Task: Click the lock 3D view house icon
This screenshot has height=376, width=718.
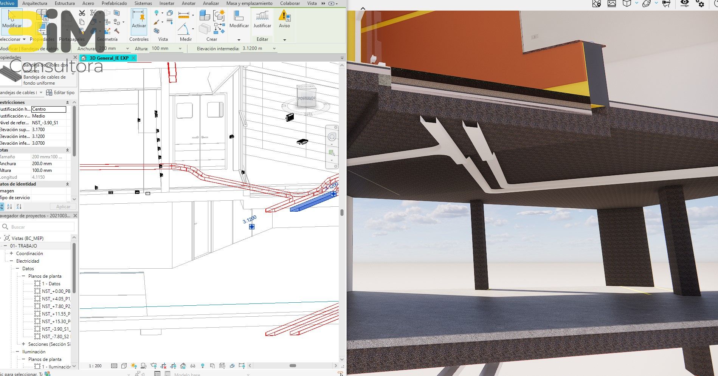Action: click(x=183, y=366)
